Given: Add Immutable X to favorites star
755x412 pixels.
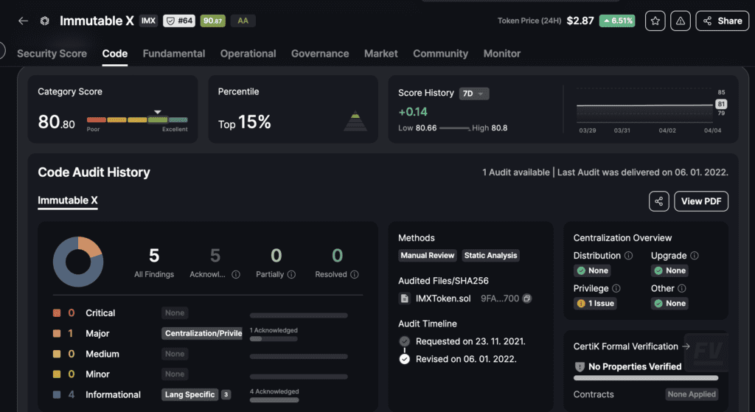Looking at the screenshot, I should [x=655, y=21].
